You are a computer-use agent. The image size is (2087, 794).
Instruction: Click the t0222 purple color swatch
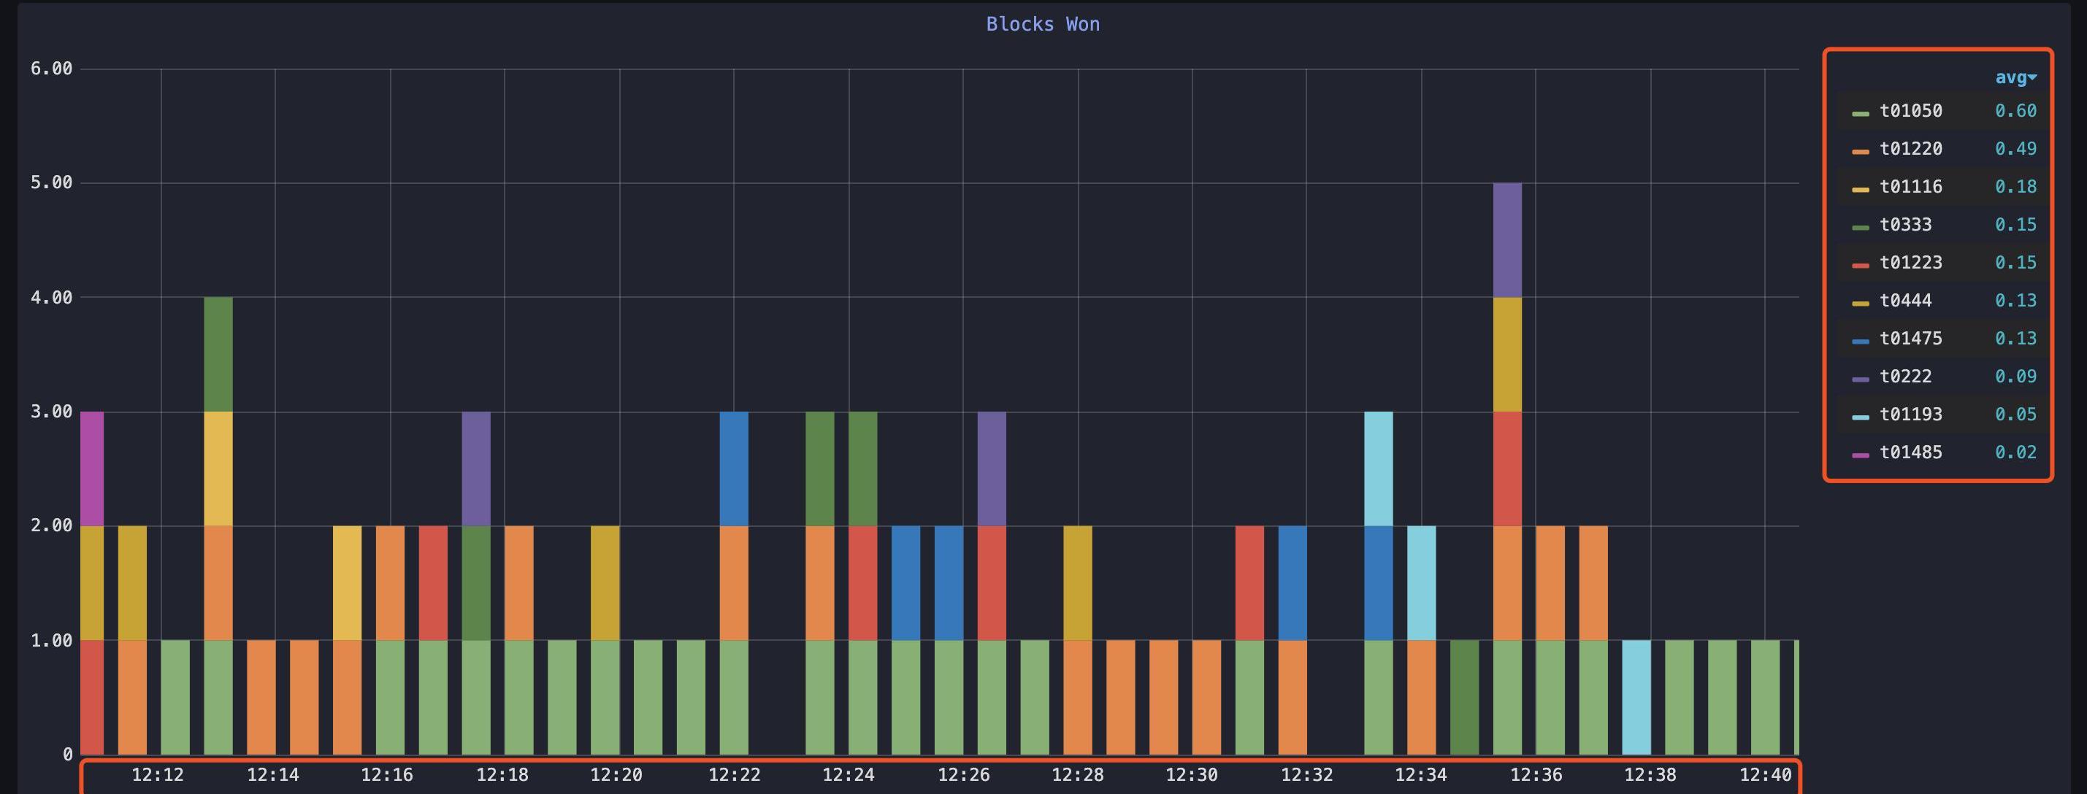click(x=1860, y=379)
